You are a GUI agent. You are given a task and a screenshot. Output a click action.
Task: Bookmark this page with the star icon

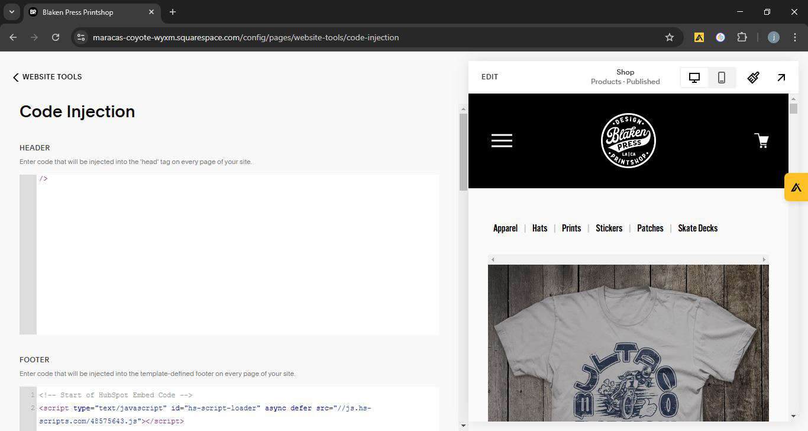pos(670,37)
